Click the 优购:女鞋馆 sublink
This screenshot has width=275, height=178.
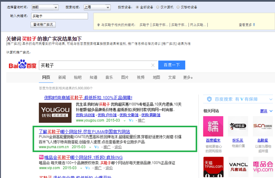coord(129,115)
